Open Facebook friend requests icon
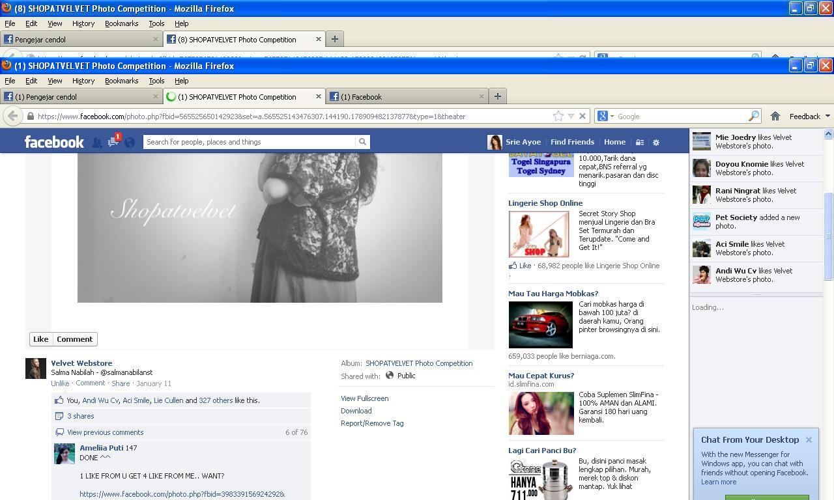 [x=96, y=143]
